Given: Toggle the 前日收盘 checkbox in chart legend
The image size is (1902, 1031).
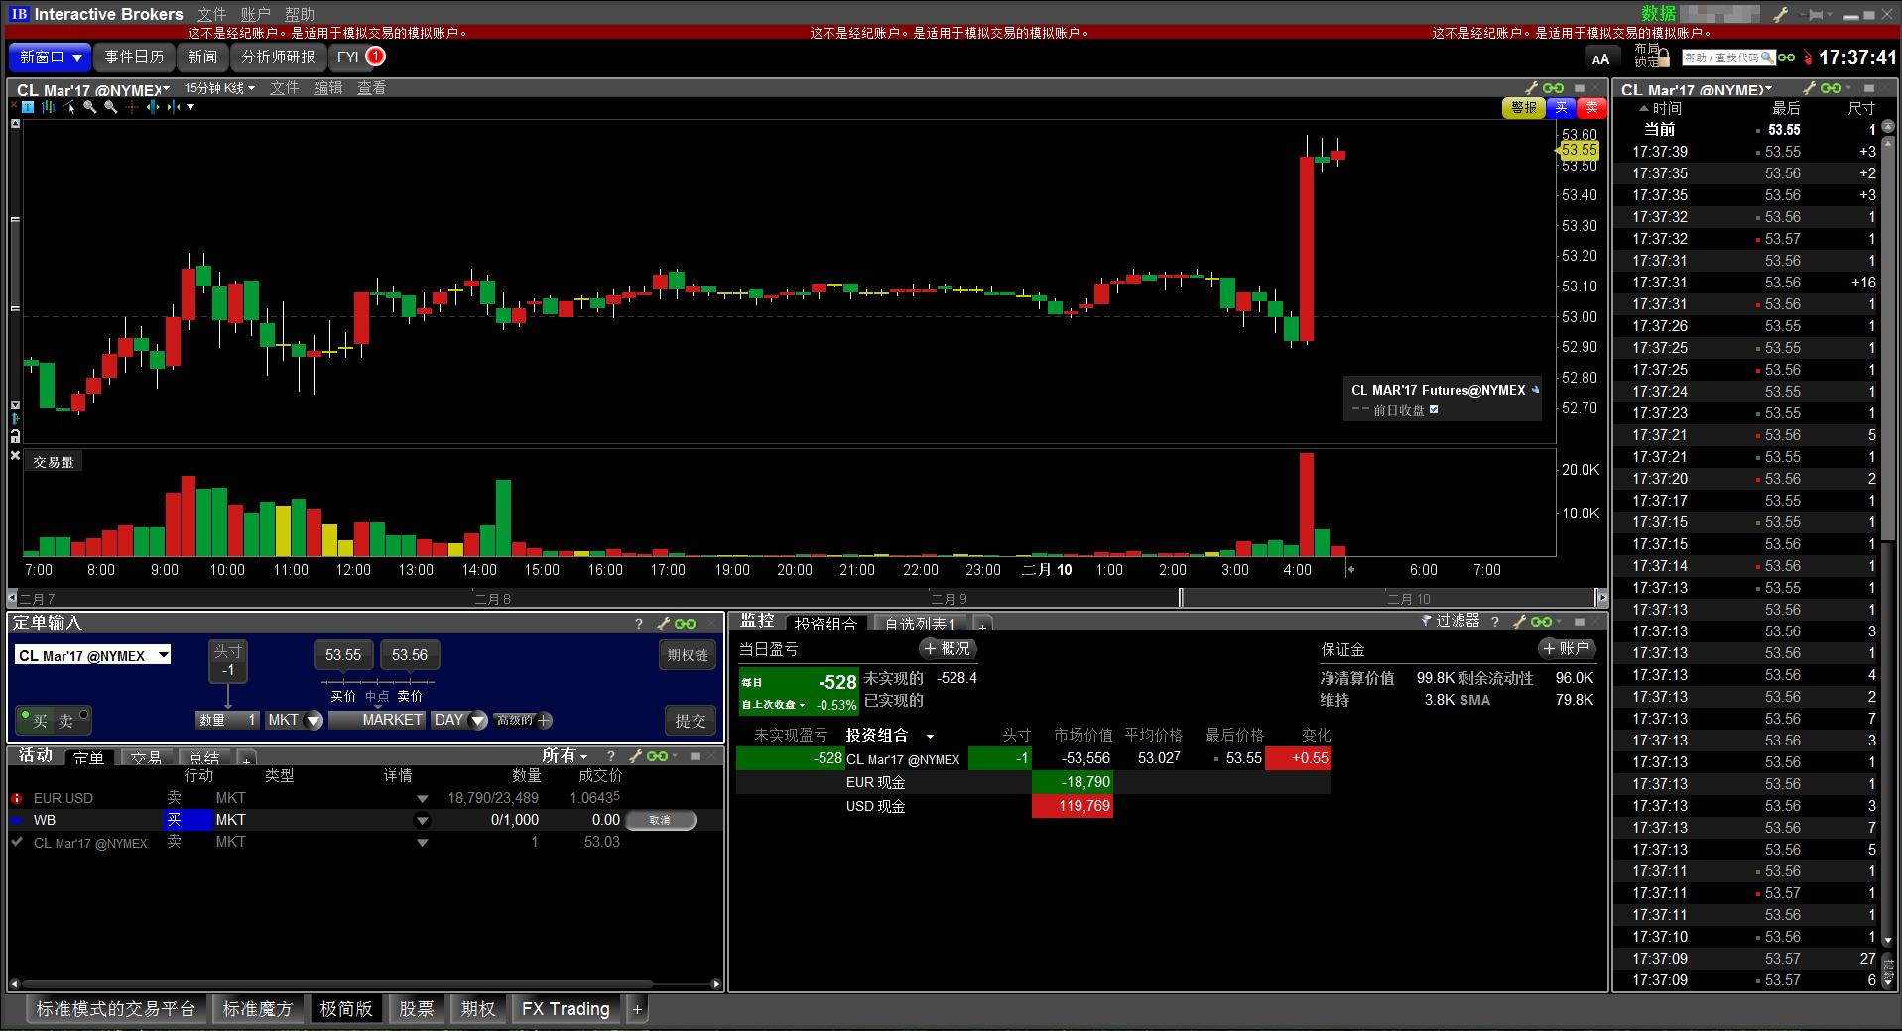Looking at the screenshot, I should (x=1434, y=409).
